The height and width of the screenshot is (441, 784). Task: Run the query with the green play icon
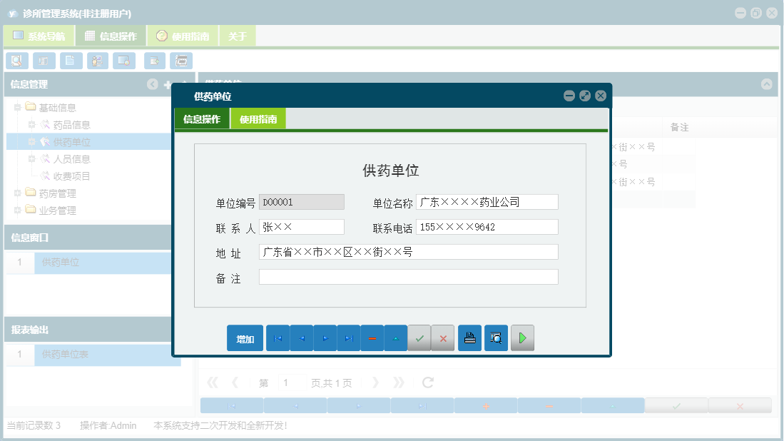click(522, 338)
